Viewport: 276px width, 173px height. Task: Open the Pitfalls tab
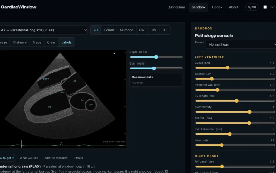(78, 158)
